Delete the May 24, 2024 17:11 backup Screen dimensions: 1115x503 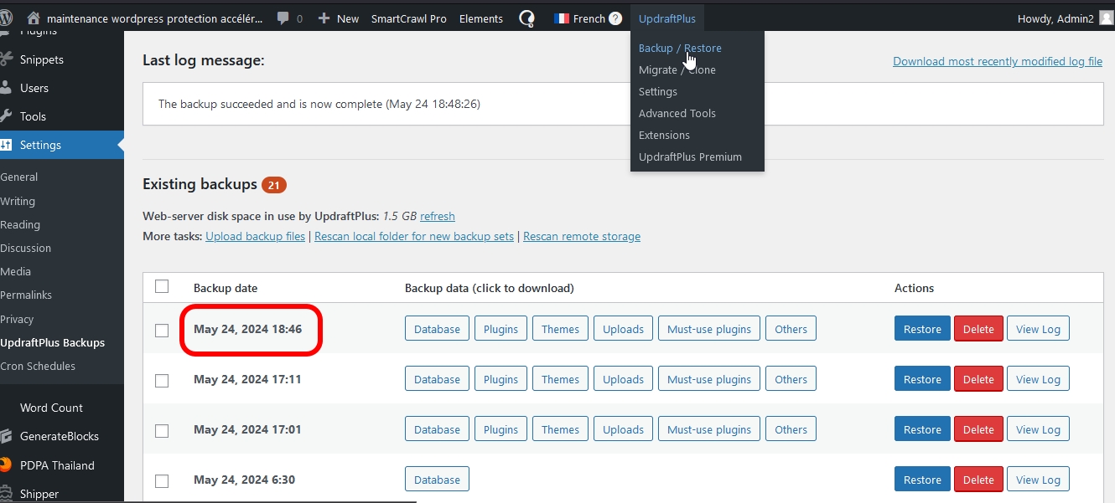coord(978,379)
